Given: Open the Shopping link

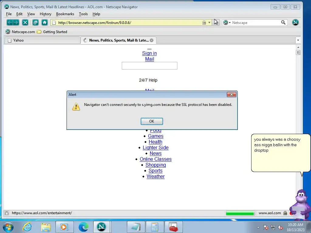Looking at the screenshot, I should pyautogui.click(x=155, y=165).
